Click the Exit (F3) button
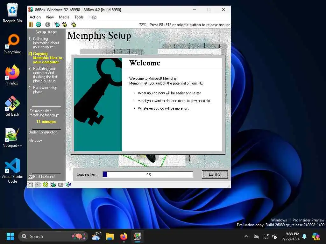The height and width of the screenshot is (244, 326). (x=215, y=174)
